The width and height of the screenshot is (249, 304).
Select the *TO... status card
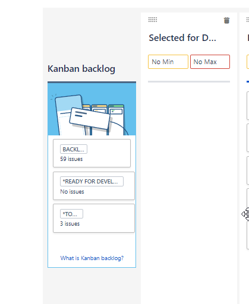pyautogui.click(x=94, y=218)
